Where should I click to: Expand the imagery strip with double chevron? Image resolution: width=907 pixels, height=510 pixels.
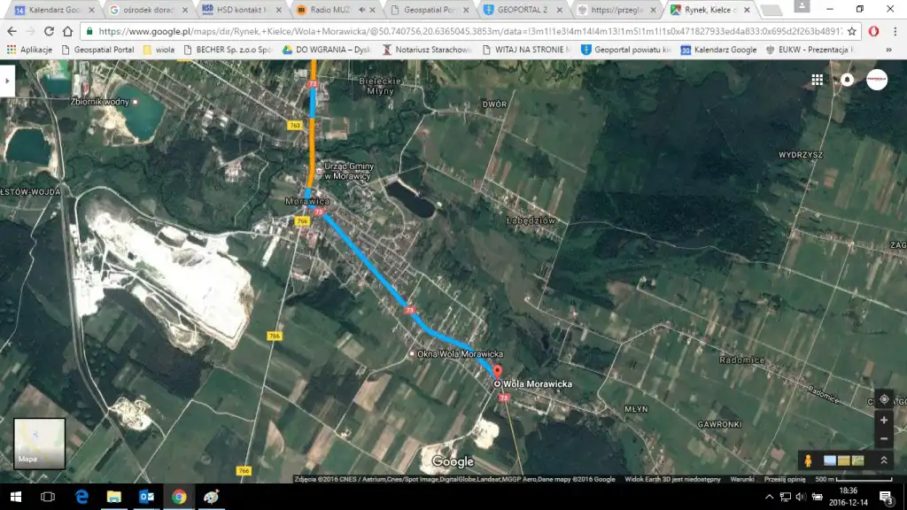[883, 460]
